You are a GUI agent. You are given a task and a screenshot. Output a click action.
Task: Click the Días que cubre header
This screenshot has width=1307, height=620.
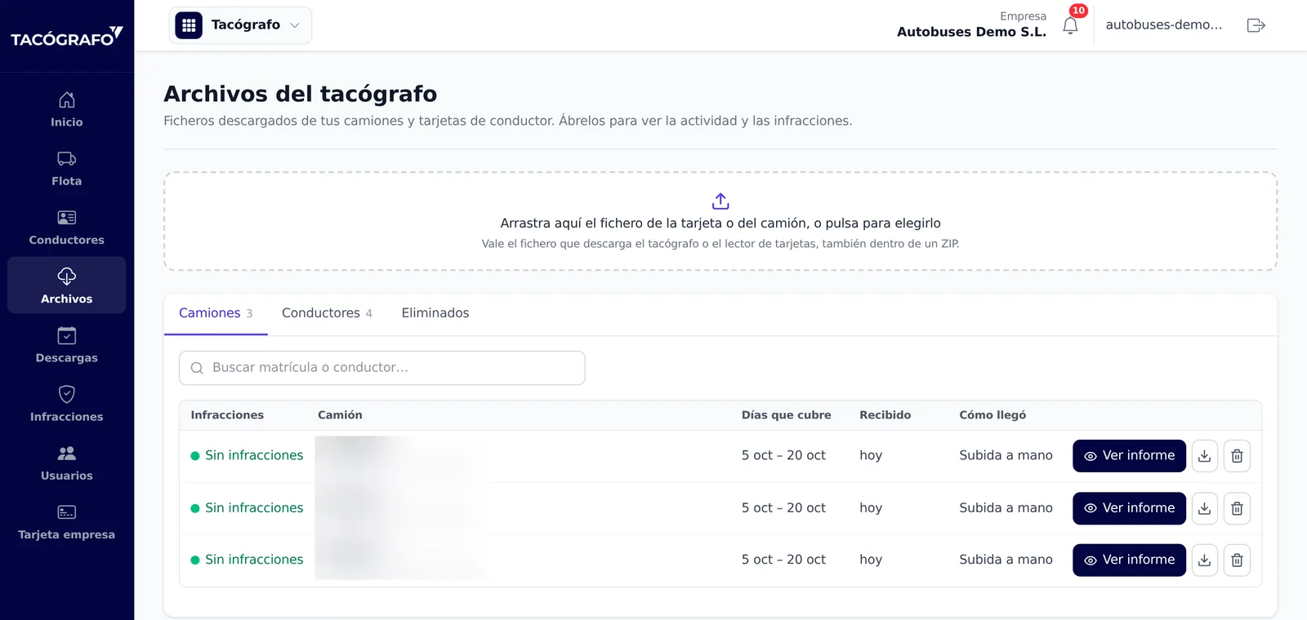pos(787,415)
